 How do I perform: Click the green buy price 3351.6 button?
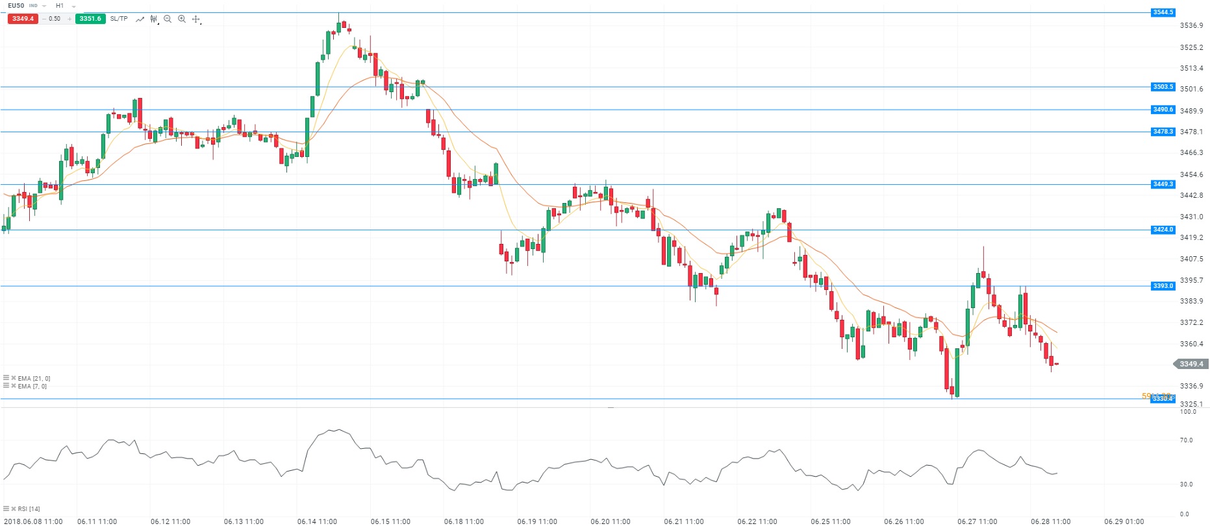[x=90, y=19]
